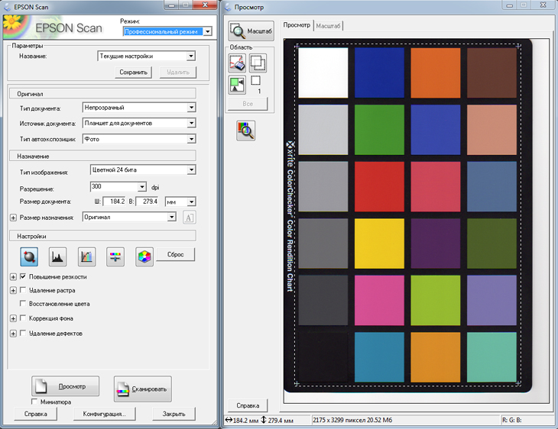Expand Удаление дефектов options

coord(13,334)
